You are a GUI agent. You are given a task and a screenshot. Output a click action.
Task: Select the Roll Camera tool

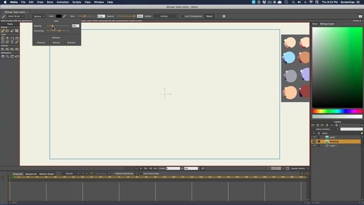(x=12, y=50)
